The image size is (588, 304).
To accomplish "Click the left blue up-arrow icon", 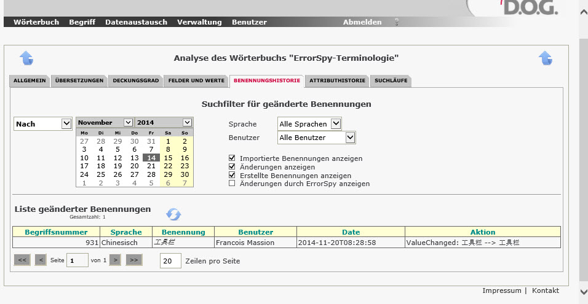I will click(26, 58).
